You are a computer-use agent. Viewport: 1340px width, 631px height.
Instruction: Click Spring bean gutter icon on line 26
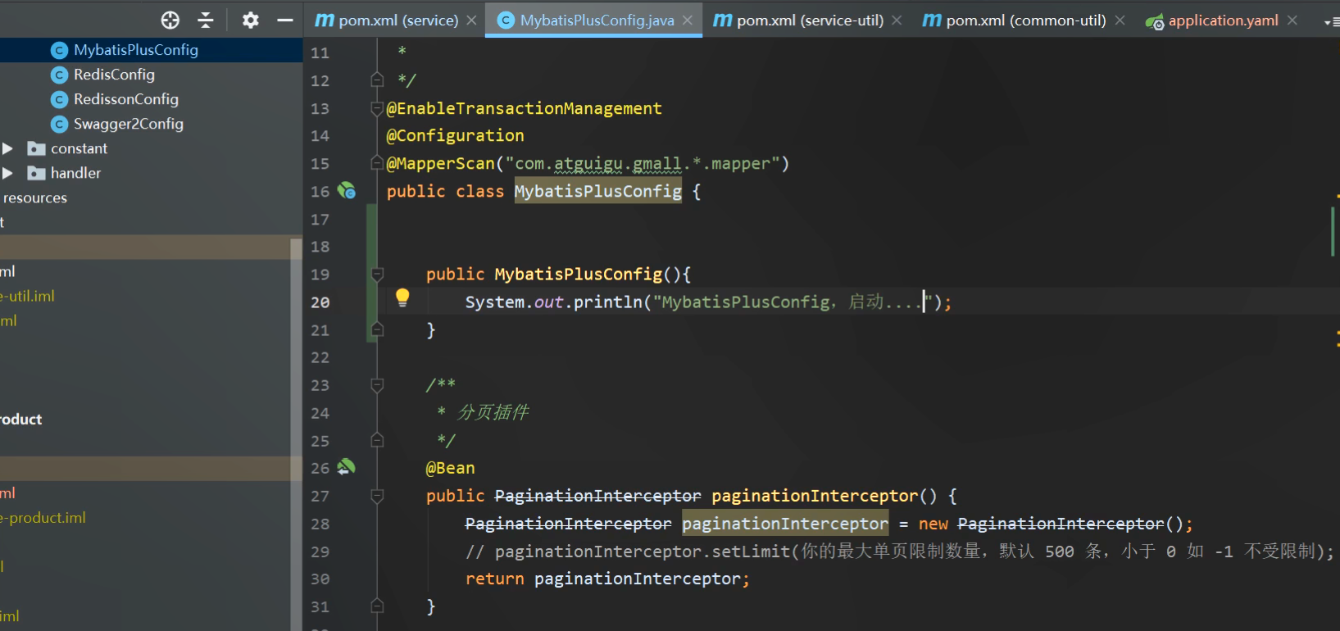point(347,467)
